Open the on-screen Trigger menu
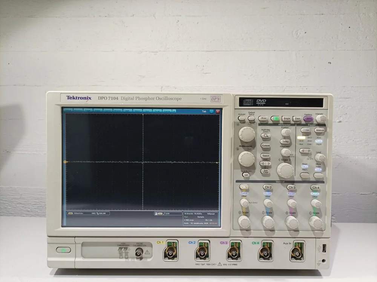 tap(88, 110)
